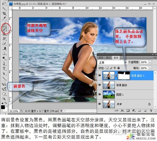Add a layer style with fx icon
Image resolution: width=157 pixels, height=141 pixels.
pos(122,111)
